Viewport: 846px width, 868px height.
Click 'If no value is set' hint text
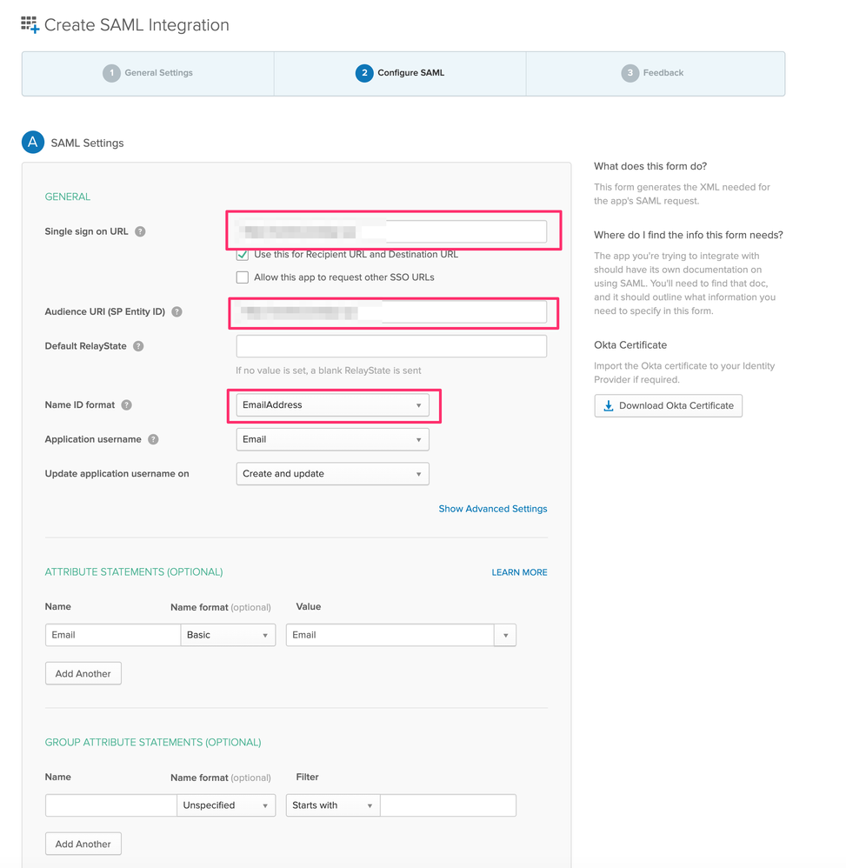(329, 371)
